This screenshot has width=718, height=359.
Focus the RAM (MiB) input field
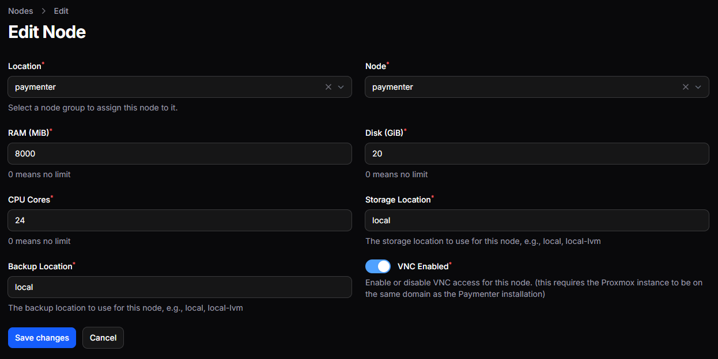[180, 154]
